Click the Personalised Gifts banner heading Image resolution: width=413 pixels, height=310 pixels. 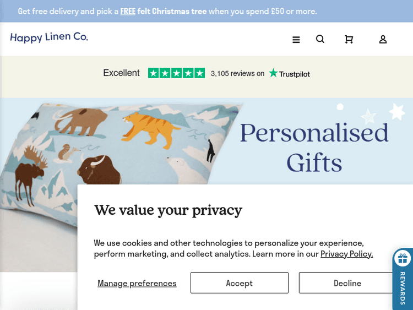(314, 147)
